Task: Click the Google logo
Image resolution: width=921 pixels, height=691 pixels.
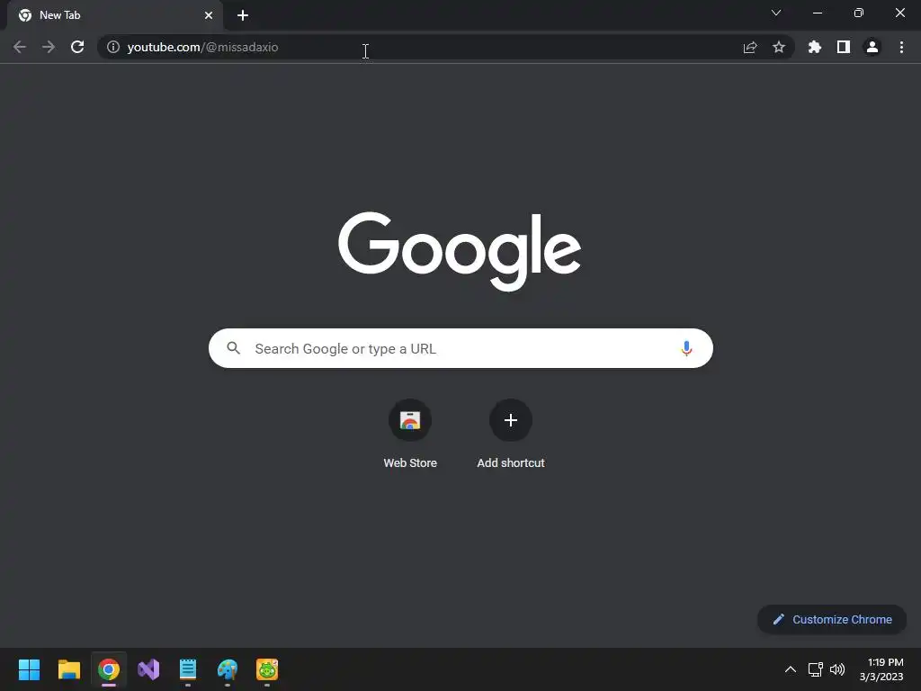Action: coord(460,251)
